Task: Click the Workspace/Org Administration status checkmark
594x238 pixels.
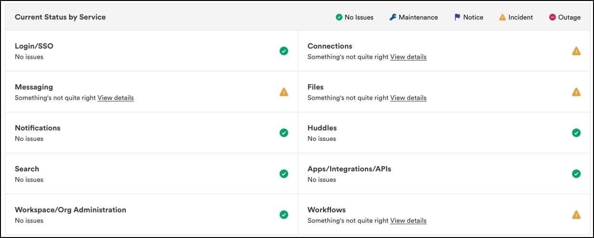Action: (x=284, y=215)
